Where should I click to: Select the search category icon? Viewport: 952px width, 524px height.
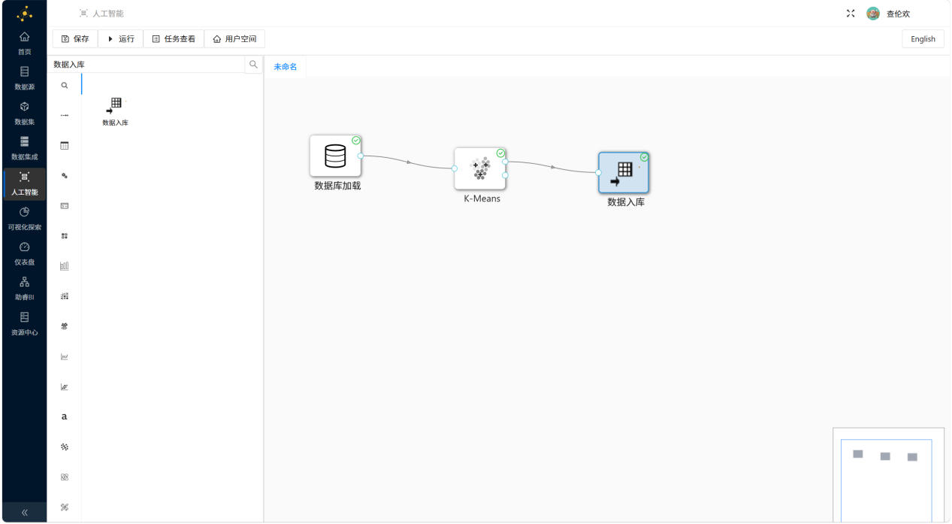pos(65,86)
